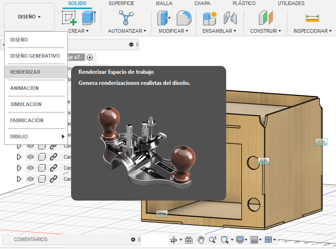Switch to the UTILIDADES tab
Viewport: 336px width, 249px height.
(291, 3)
